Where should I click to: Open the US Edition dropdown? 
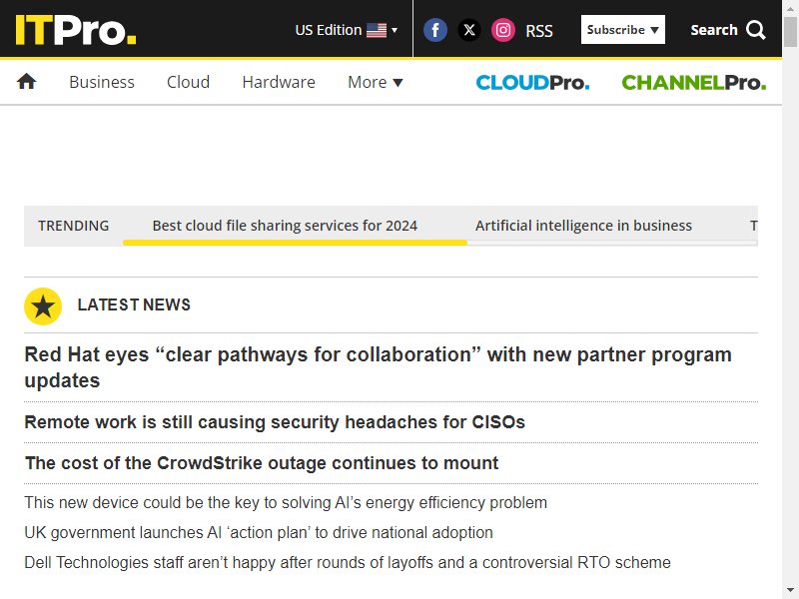point(346,30)
